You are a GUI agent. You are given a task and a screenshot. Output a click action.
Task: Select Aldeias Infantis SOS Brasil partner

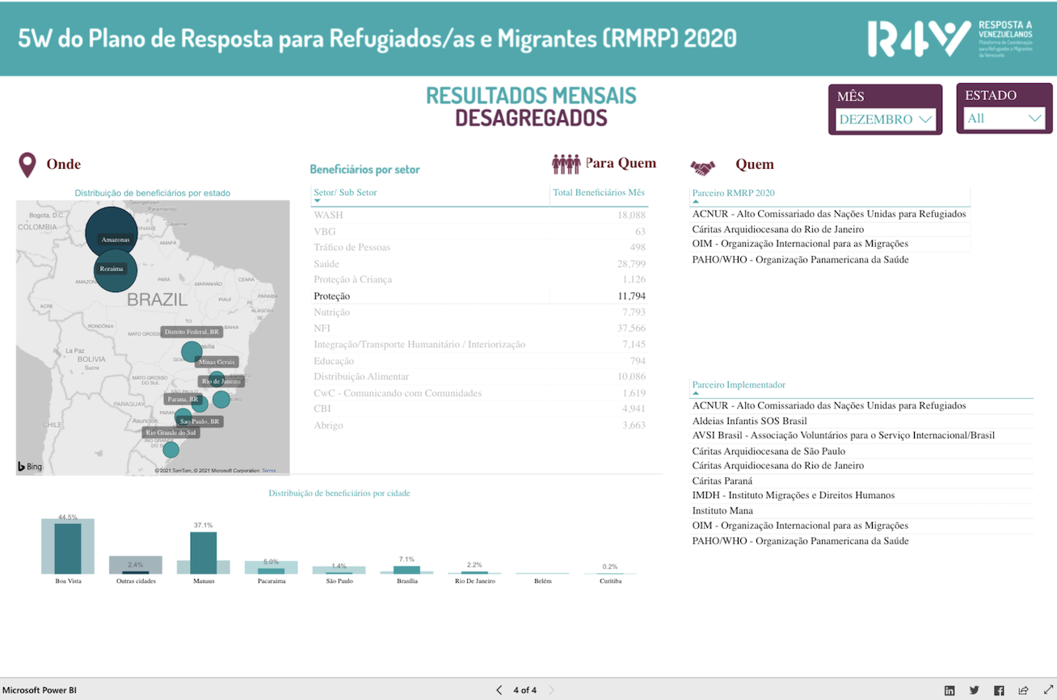pyautogui.click(x=861, y=421)
